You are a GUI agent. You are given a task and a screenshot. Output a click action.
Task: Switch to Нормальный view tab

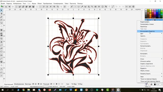pyautogui.click(x=8, y=84)
